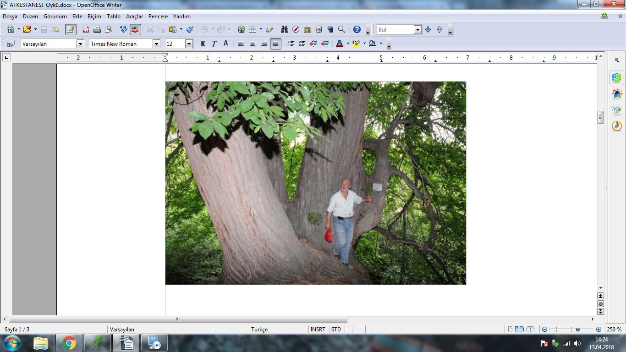Open OpenOffice Help question mark icon
The image size is (626, 352).
tap(357, 29)
